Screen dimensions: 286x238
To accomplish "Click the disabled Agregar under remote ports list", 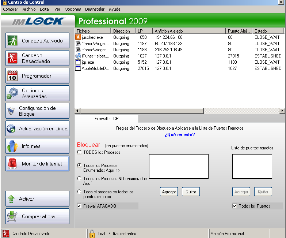I will tap(241, 192).
